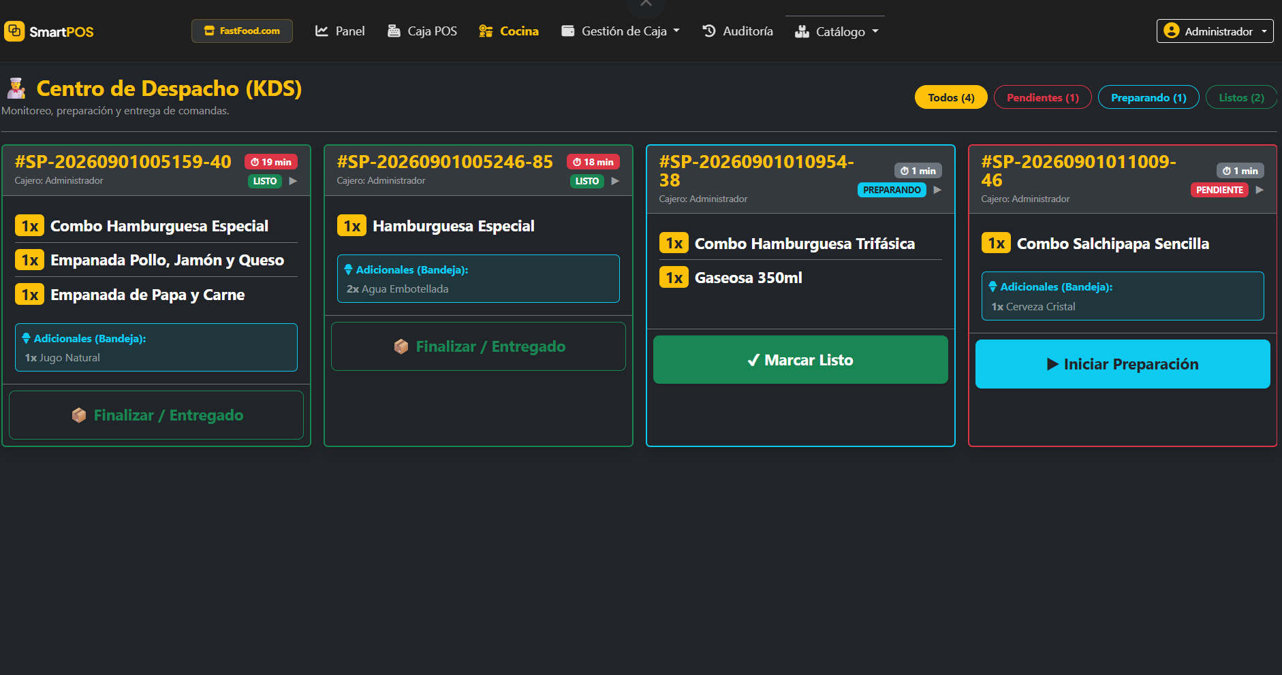Screen dimensions: 1282x675
Task: Click the play arrow on order ending 246-85
Action: 615,181
